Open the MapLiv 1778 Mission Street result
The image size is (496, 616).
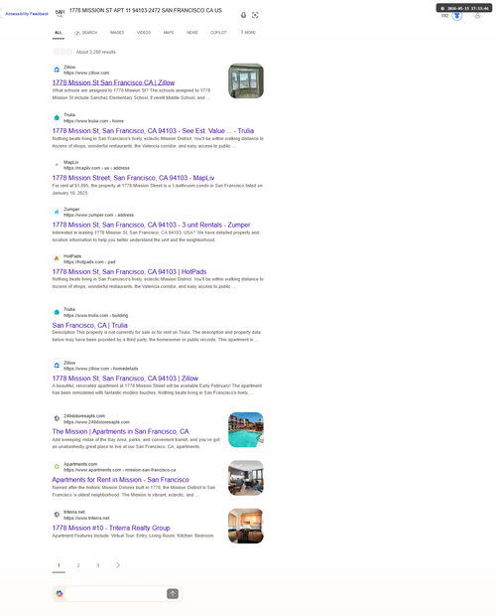[x=133, y=178]
